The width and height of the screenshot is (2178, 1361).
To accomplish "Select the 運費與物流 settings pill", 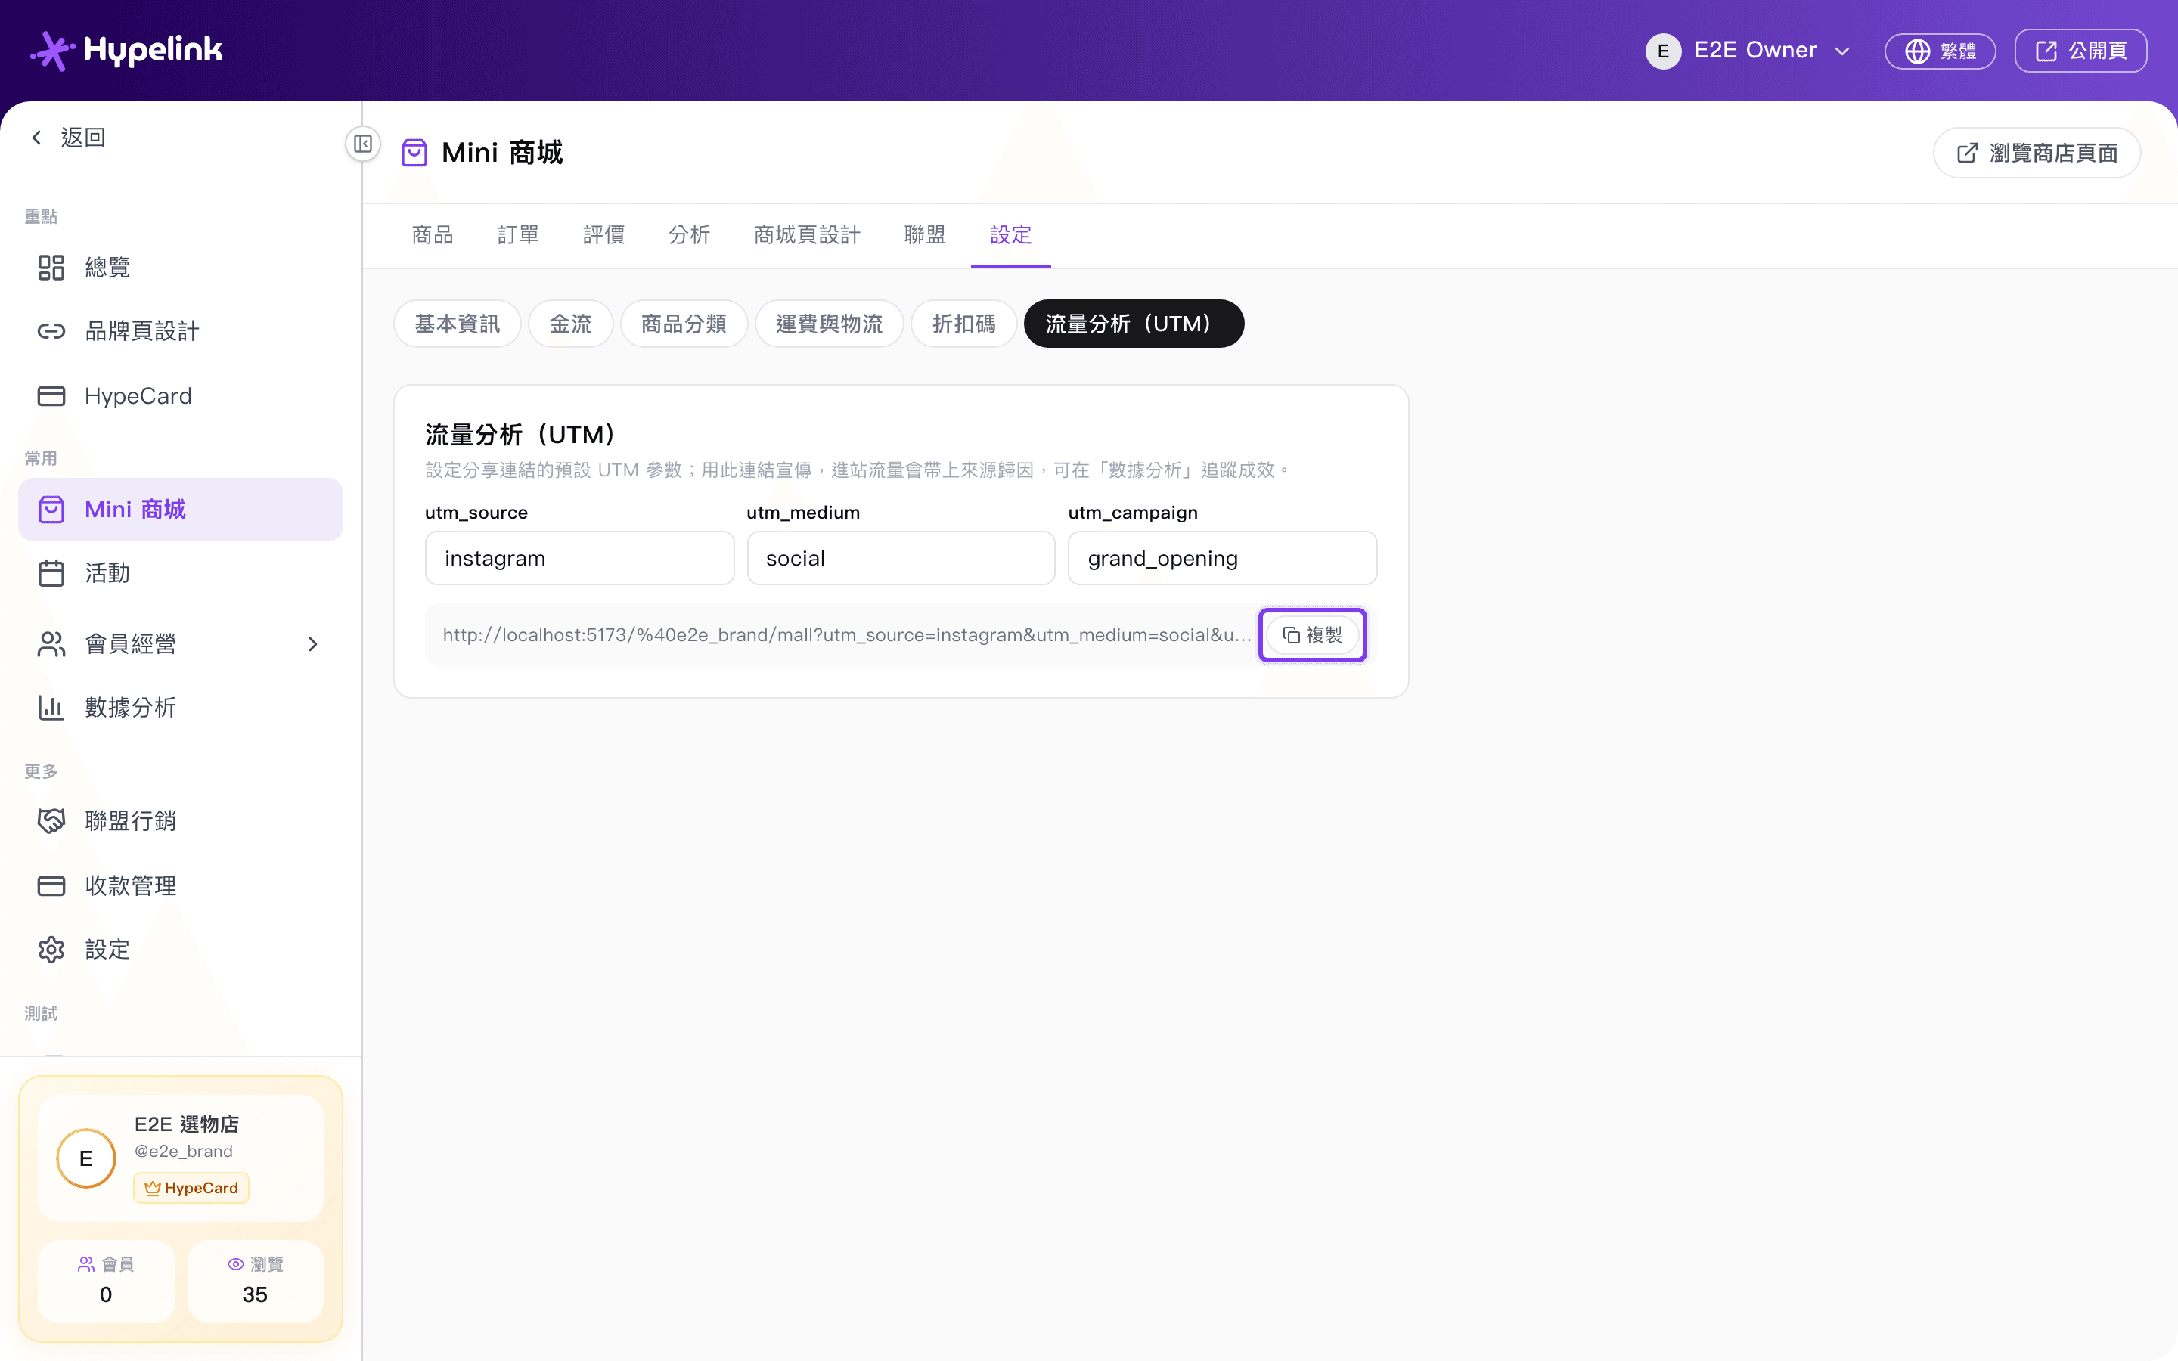I will click(x=829, y=324).
